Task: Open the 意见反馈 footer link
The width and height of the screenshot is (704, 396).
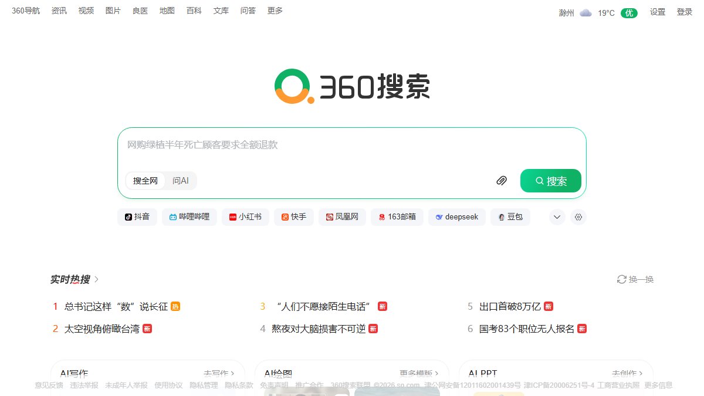Action: click(49, 385)
